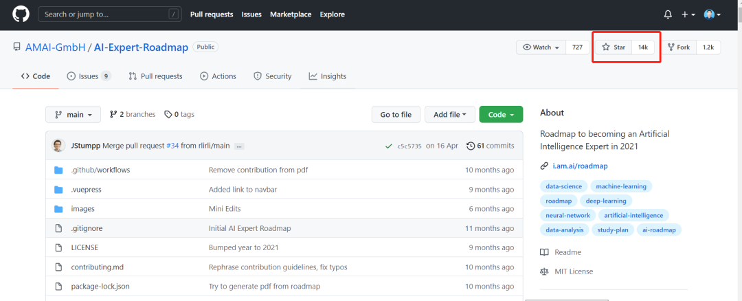Select the neural-network topic tag

pos(568,215)
